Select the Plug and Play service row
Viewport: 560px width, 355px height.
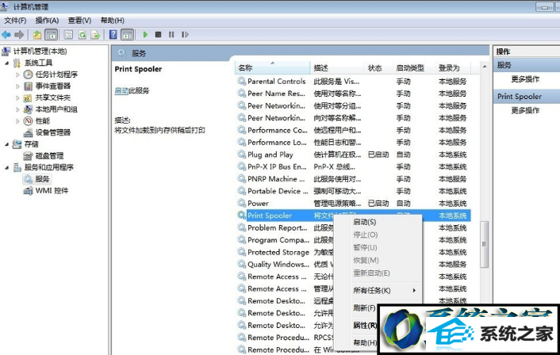pos(353,155)
